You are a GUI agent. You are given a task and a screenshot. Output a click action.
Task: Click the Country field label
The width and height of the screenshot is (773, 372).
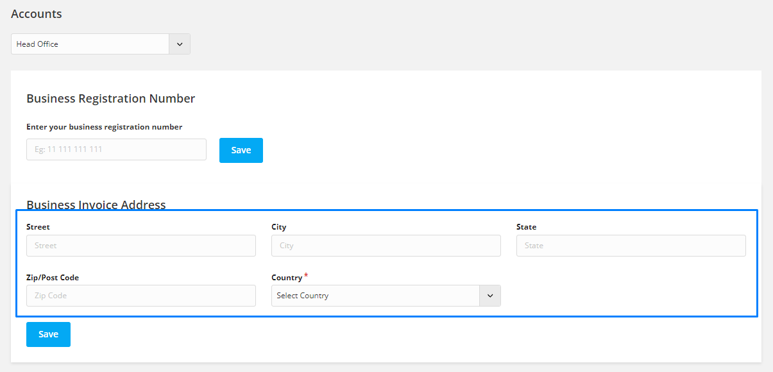(287, 278)
